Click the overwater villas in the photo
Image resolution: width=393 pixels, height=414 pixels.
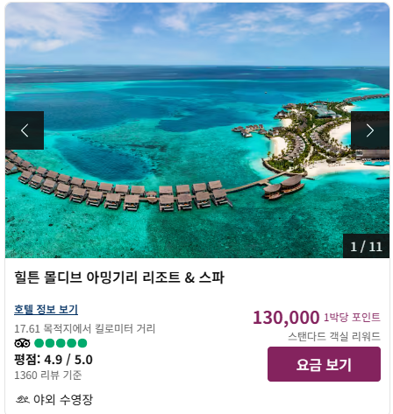[123, 193]
